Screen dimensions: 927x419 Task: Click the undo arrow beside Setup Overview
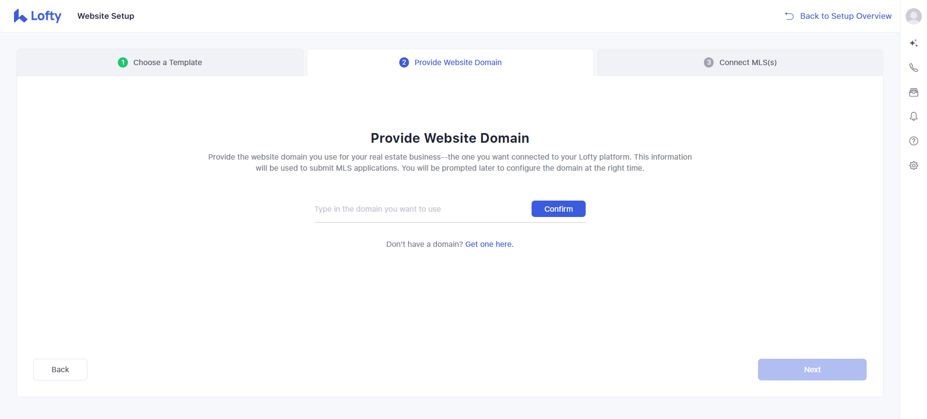789,15
